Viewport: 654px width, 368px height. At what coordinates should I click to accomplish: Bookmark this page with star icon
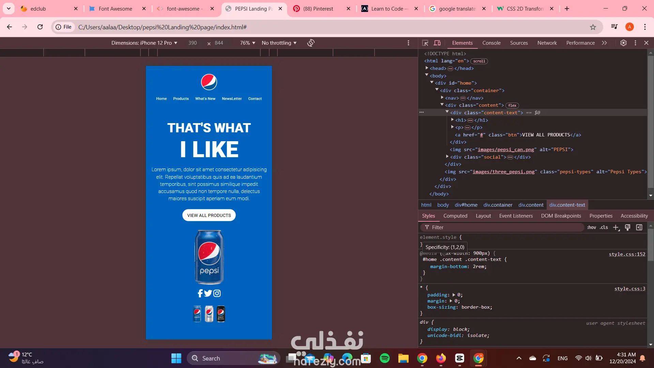pyautogui.click(x=593, y=27)
